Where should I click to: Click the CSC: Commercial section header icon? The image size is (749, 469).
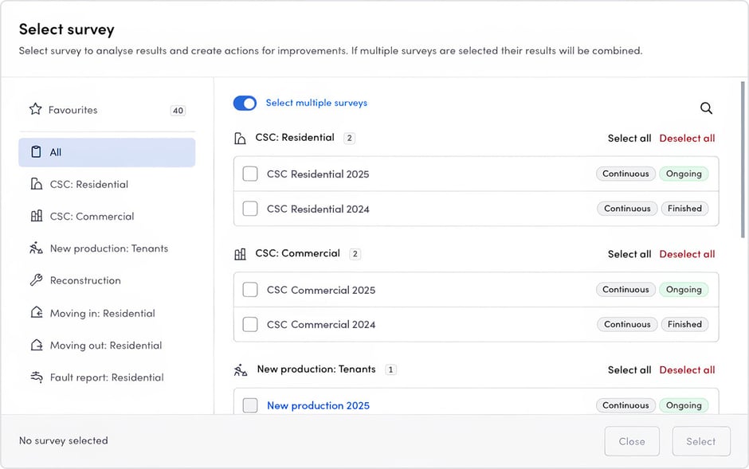240,254
